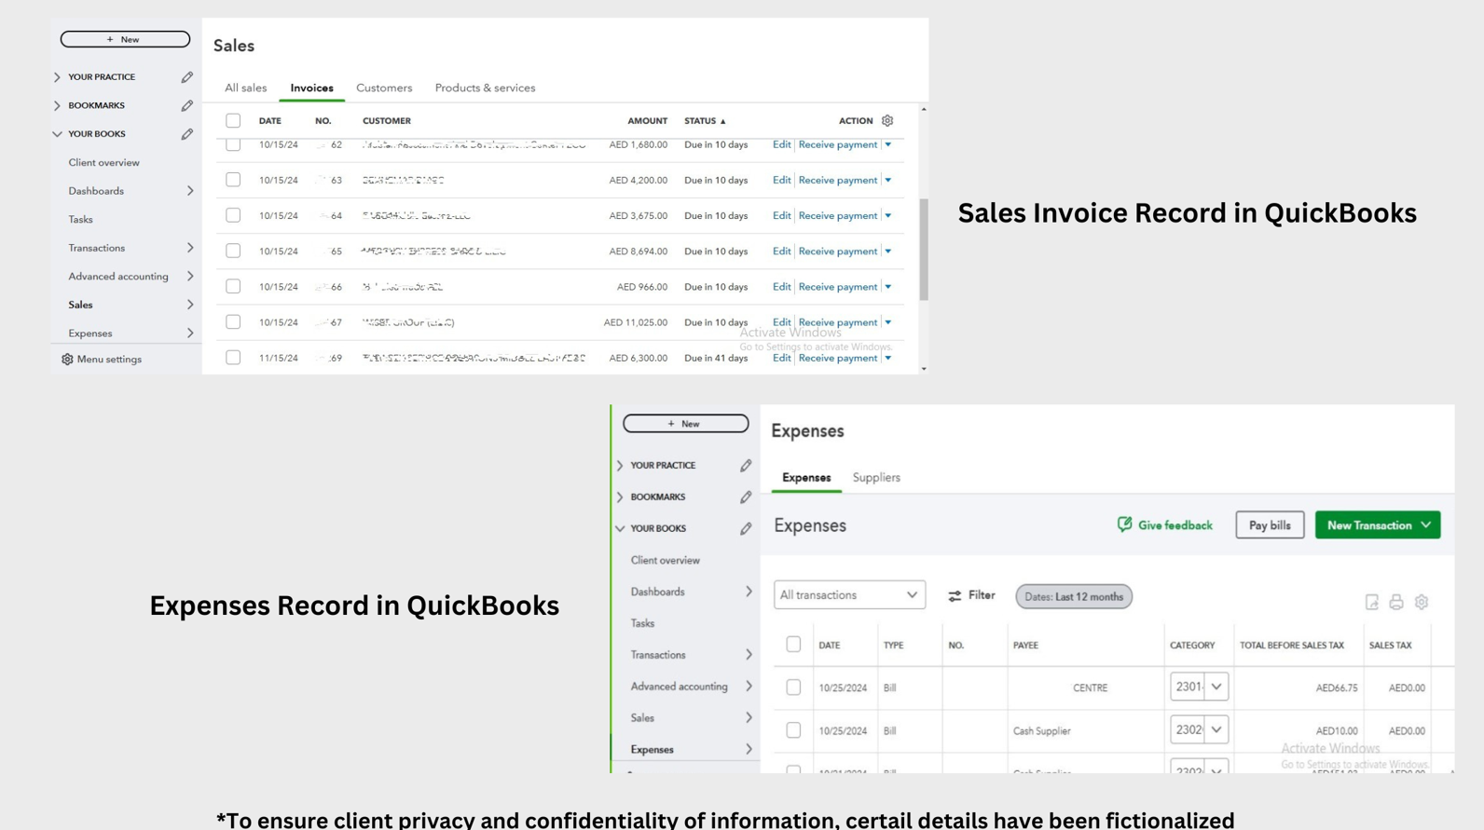This screenshot has height=830, width=1484.
Task: Click scrollbar down arrow in invoices list
Action: tap(924, 369)
